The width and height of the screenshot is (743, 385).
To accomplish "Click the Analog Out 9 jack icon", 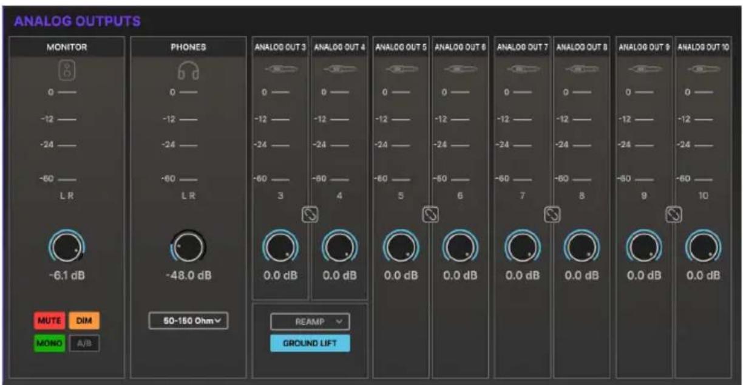I will [x=643, y=70].
